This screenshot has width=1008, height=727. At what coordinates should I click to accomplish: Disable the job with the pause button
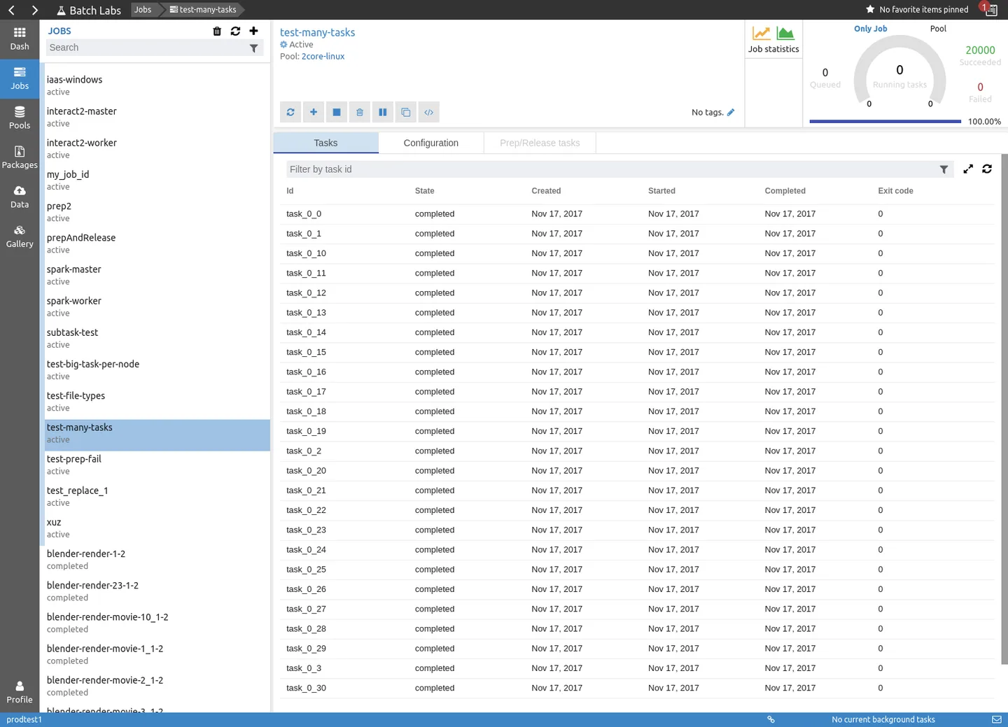(383, 112)
